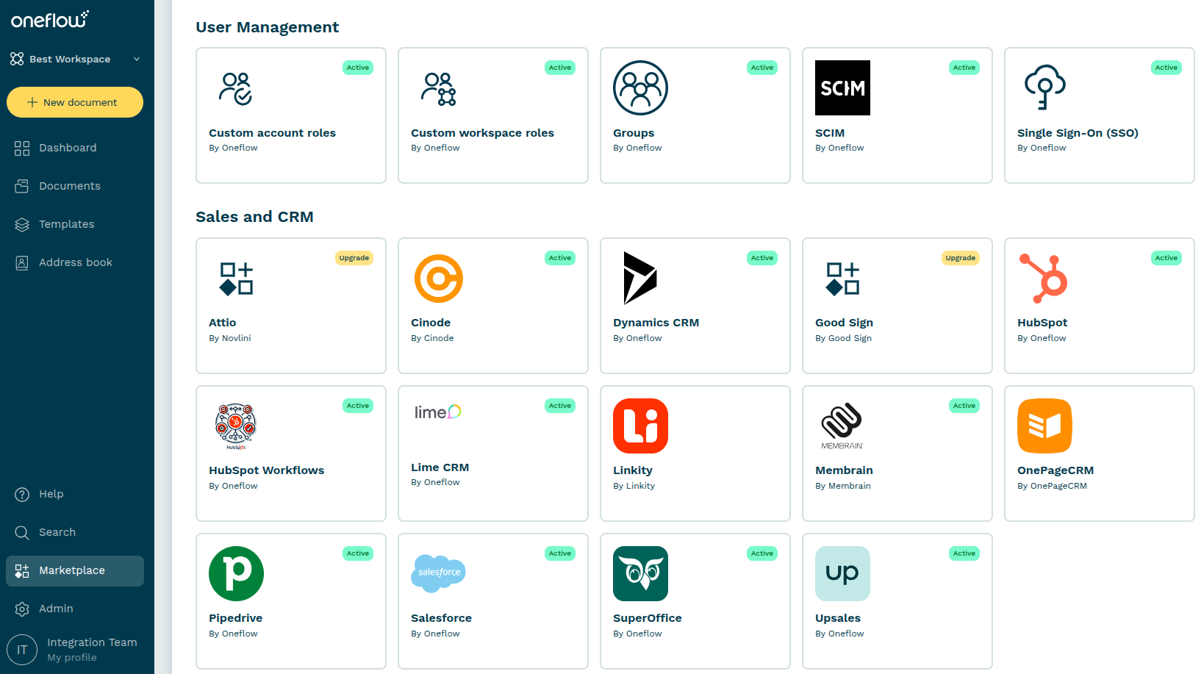Click the Active badge on SCIM
This screenshot has width=1204, height=674.
pos(964,68)
